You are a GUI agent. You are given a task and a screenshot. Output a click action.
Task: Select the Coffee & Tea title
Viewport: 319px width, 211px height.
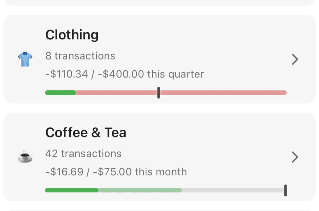[86, 133]
